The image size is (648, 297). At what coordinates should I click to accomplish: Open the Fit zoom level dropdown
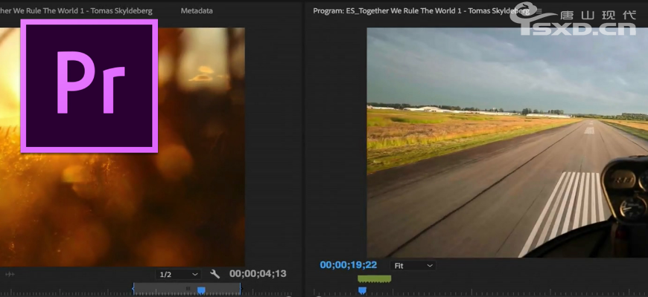tap(413, 266)
